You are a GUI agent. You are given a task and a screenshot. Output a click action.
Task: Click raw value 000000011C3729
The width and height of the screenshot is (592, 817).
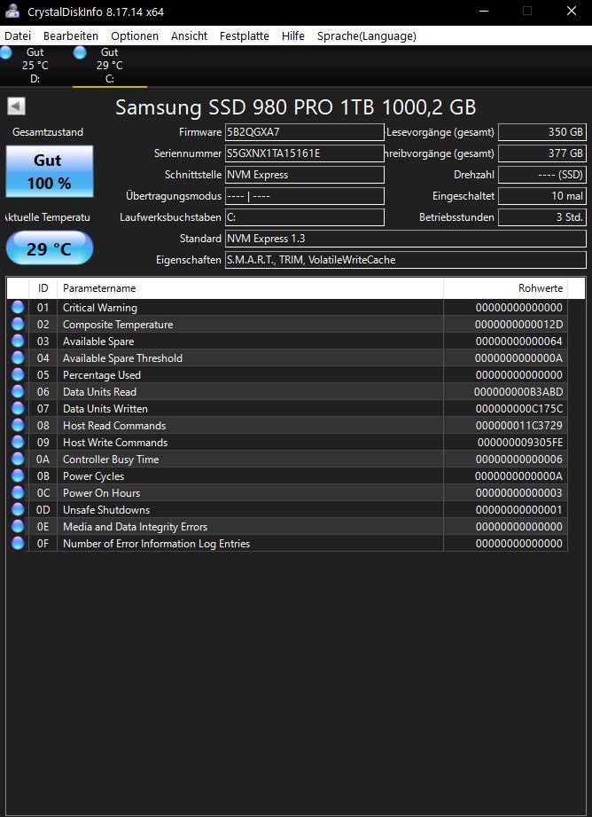518,425
